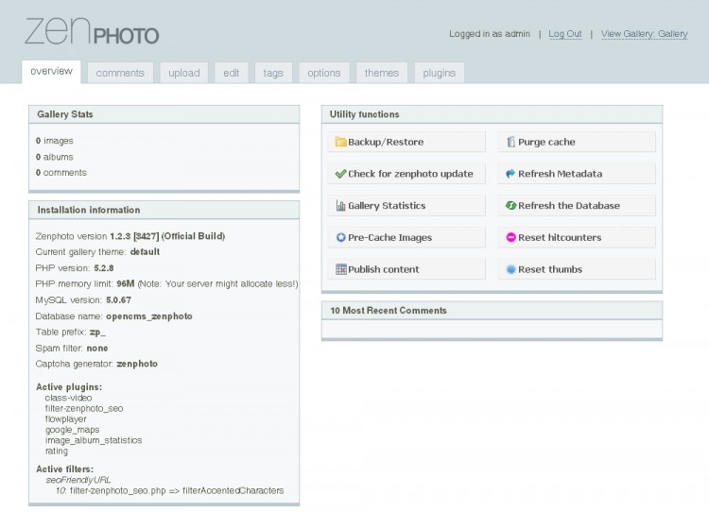Screen dimensions: 709x512
Task: Open Gallery Statistics
Action: [x=406, y=206]
